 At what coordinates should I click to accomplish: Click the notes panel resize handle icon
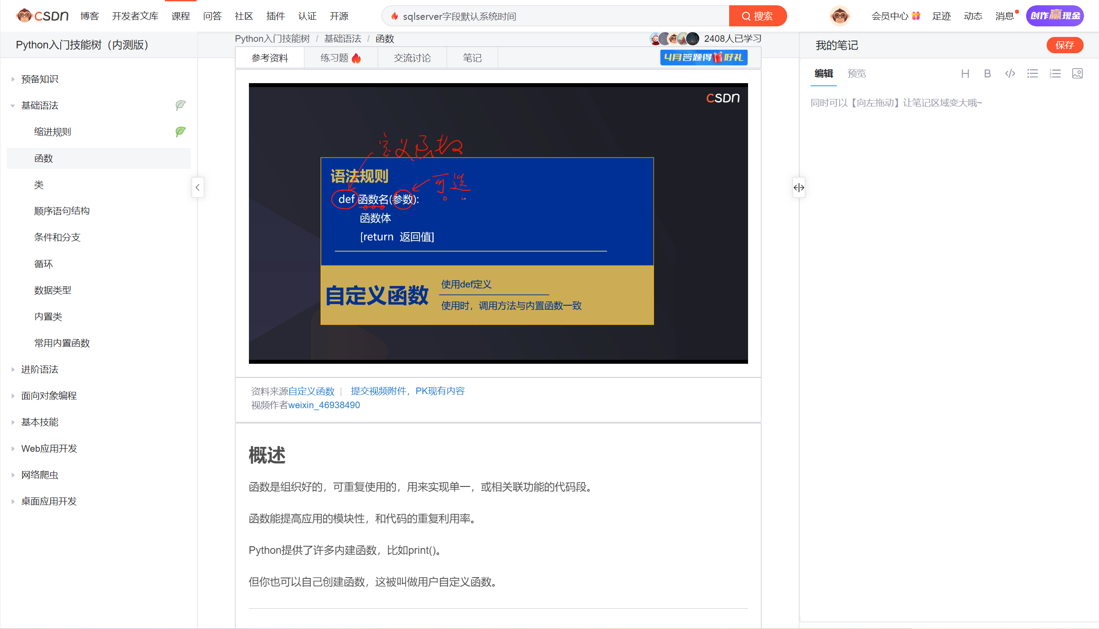(x=799, y=188)
